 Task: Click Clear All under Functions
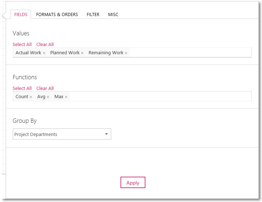pos(45,88)
